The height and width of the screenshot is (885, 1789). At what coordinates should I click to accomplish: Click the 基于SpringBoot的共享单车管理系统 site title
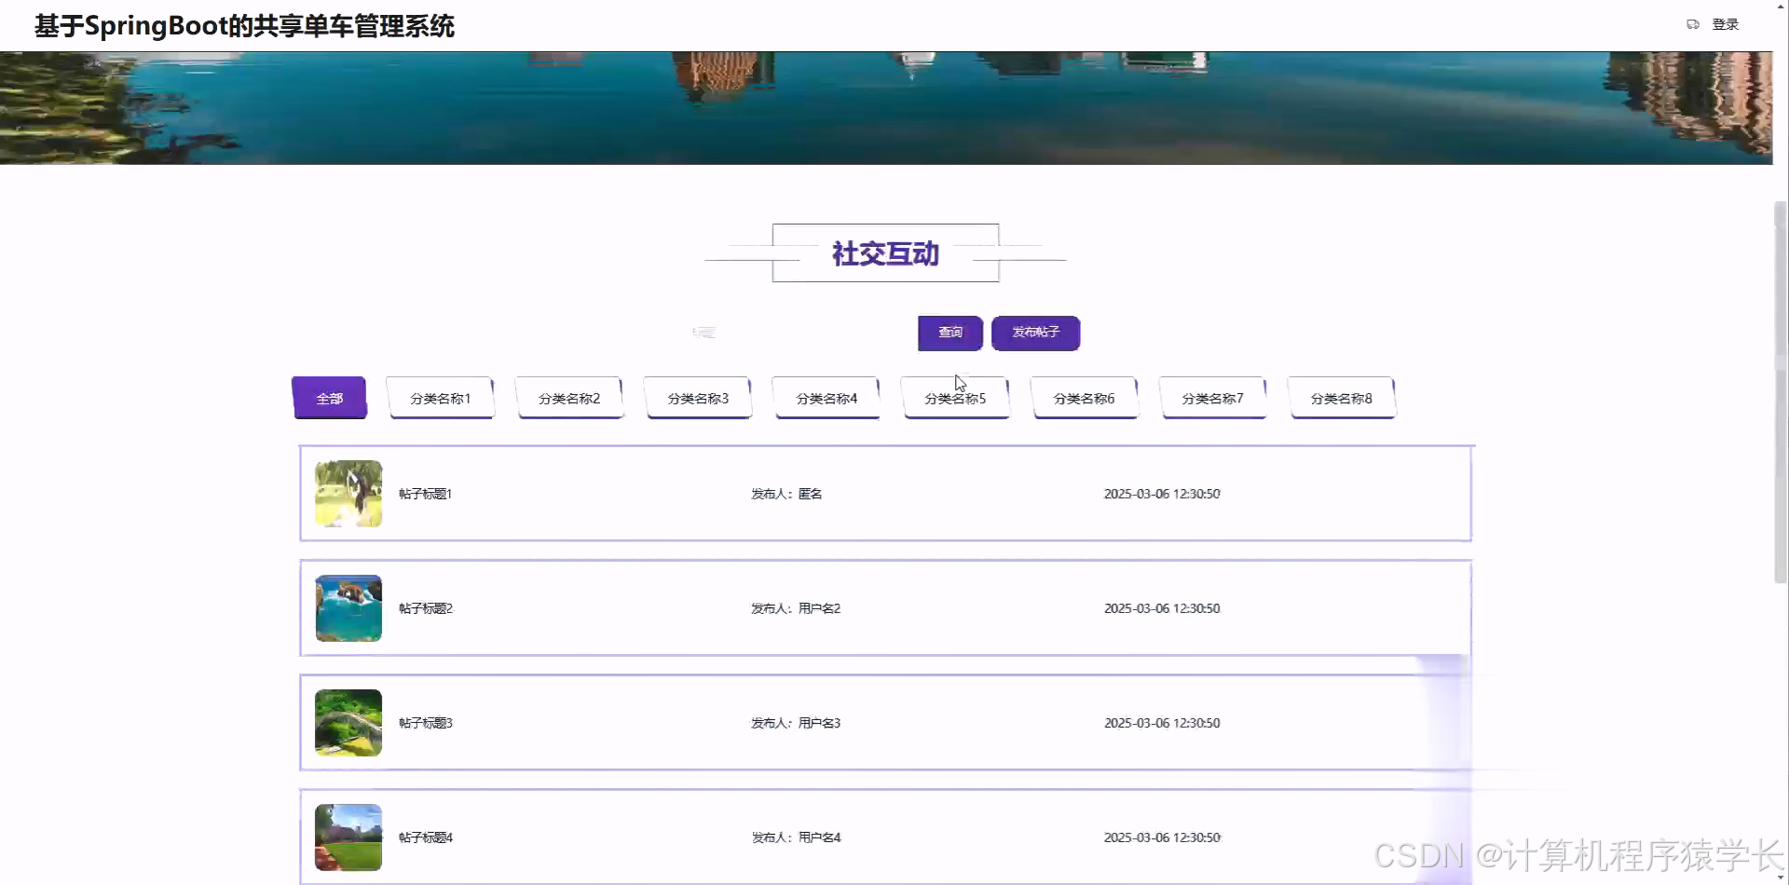[243, 25]
